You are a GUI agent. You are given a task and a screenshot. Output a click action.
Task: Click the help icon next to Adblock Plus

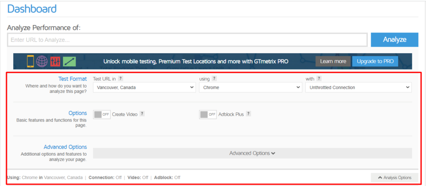click(249, 114)
